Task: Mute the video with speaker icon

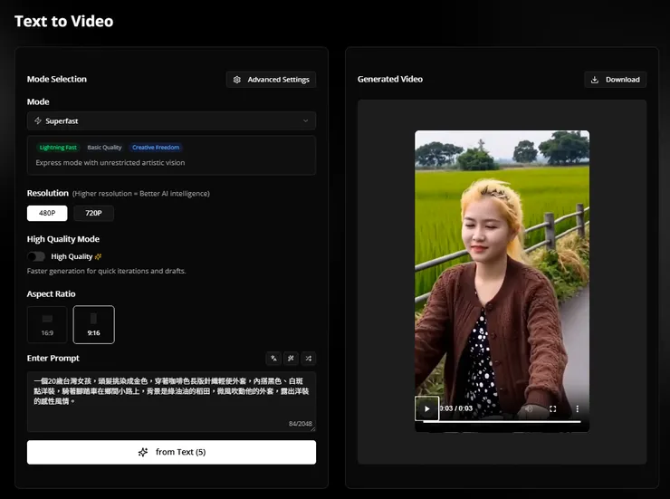Action: click(x=529, y=408)
